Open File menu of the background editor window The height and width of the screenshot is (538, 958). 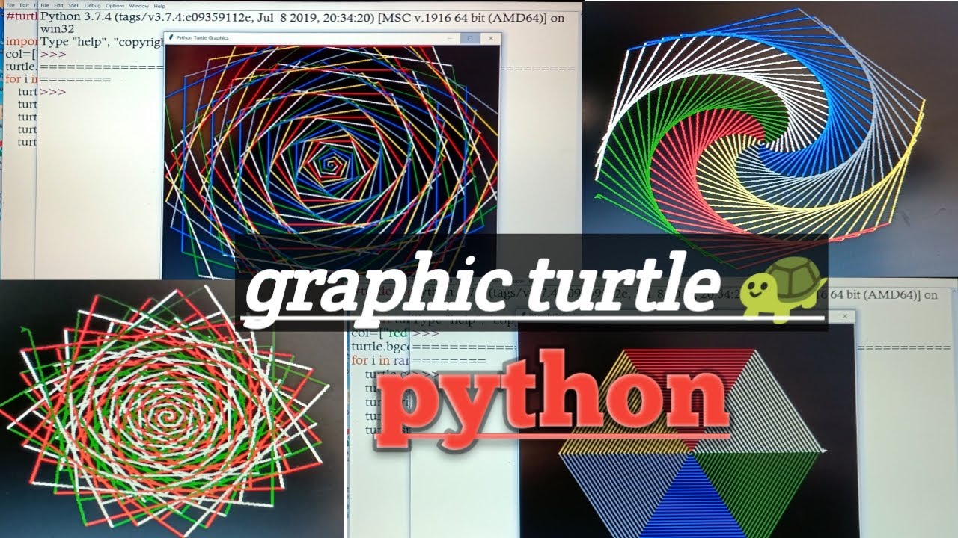coord(10,5)
